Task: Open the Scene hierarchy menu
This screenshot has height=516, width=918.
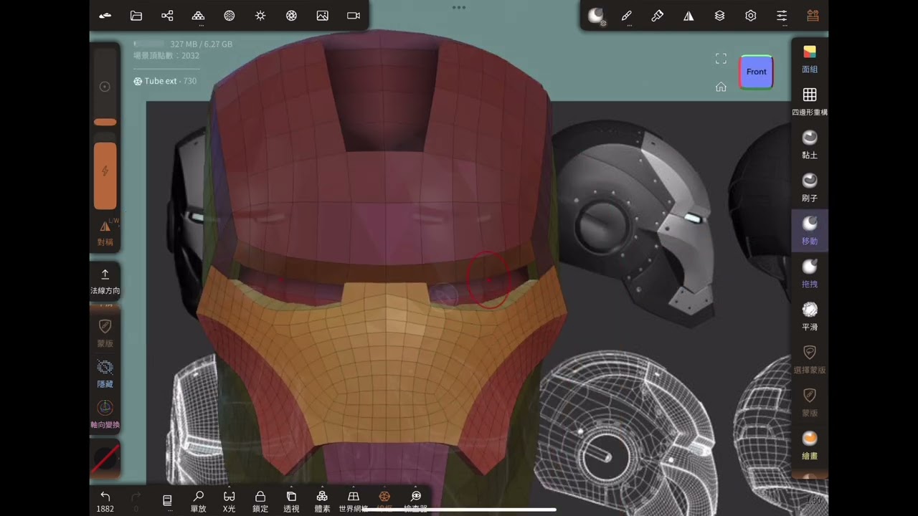Action: coord(167,16)
